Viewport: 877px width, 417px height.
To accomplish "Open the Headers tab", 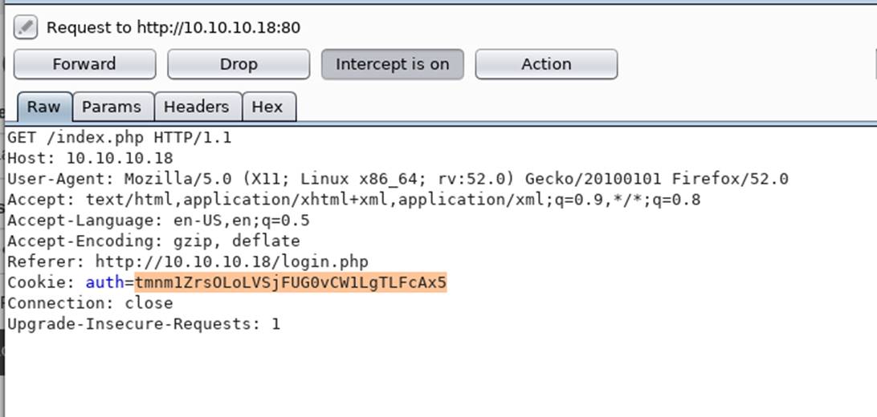I will click(x=196, y=107).
